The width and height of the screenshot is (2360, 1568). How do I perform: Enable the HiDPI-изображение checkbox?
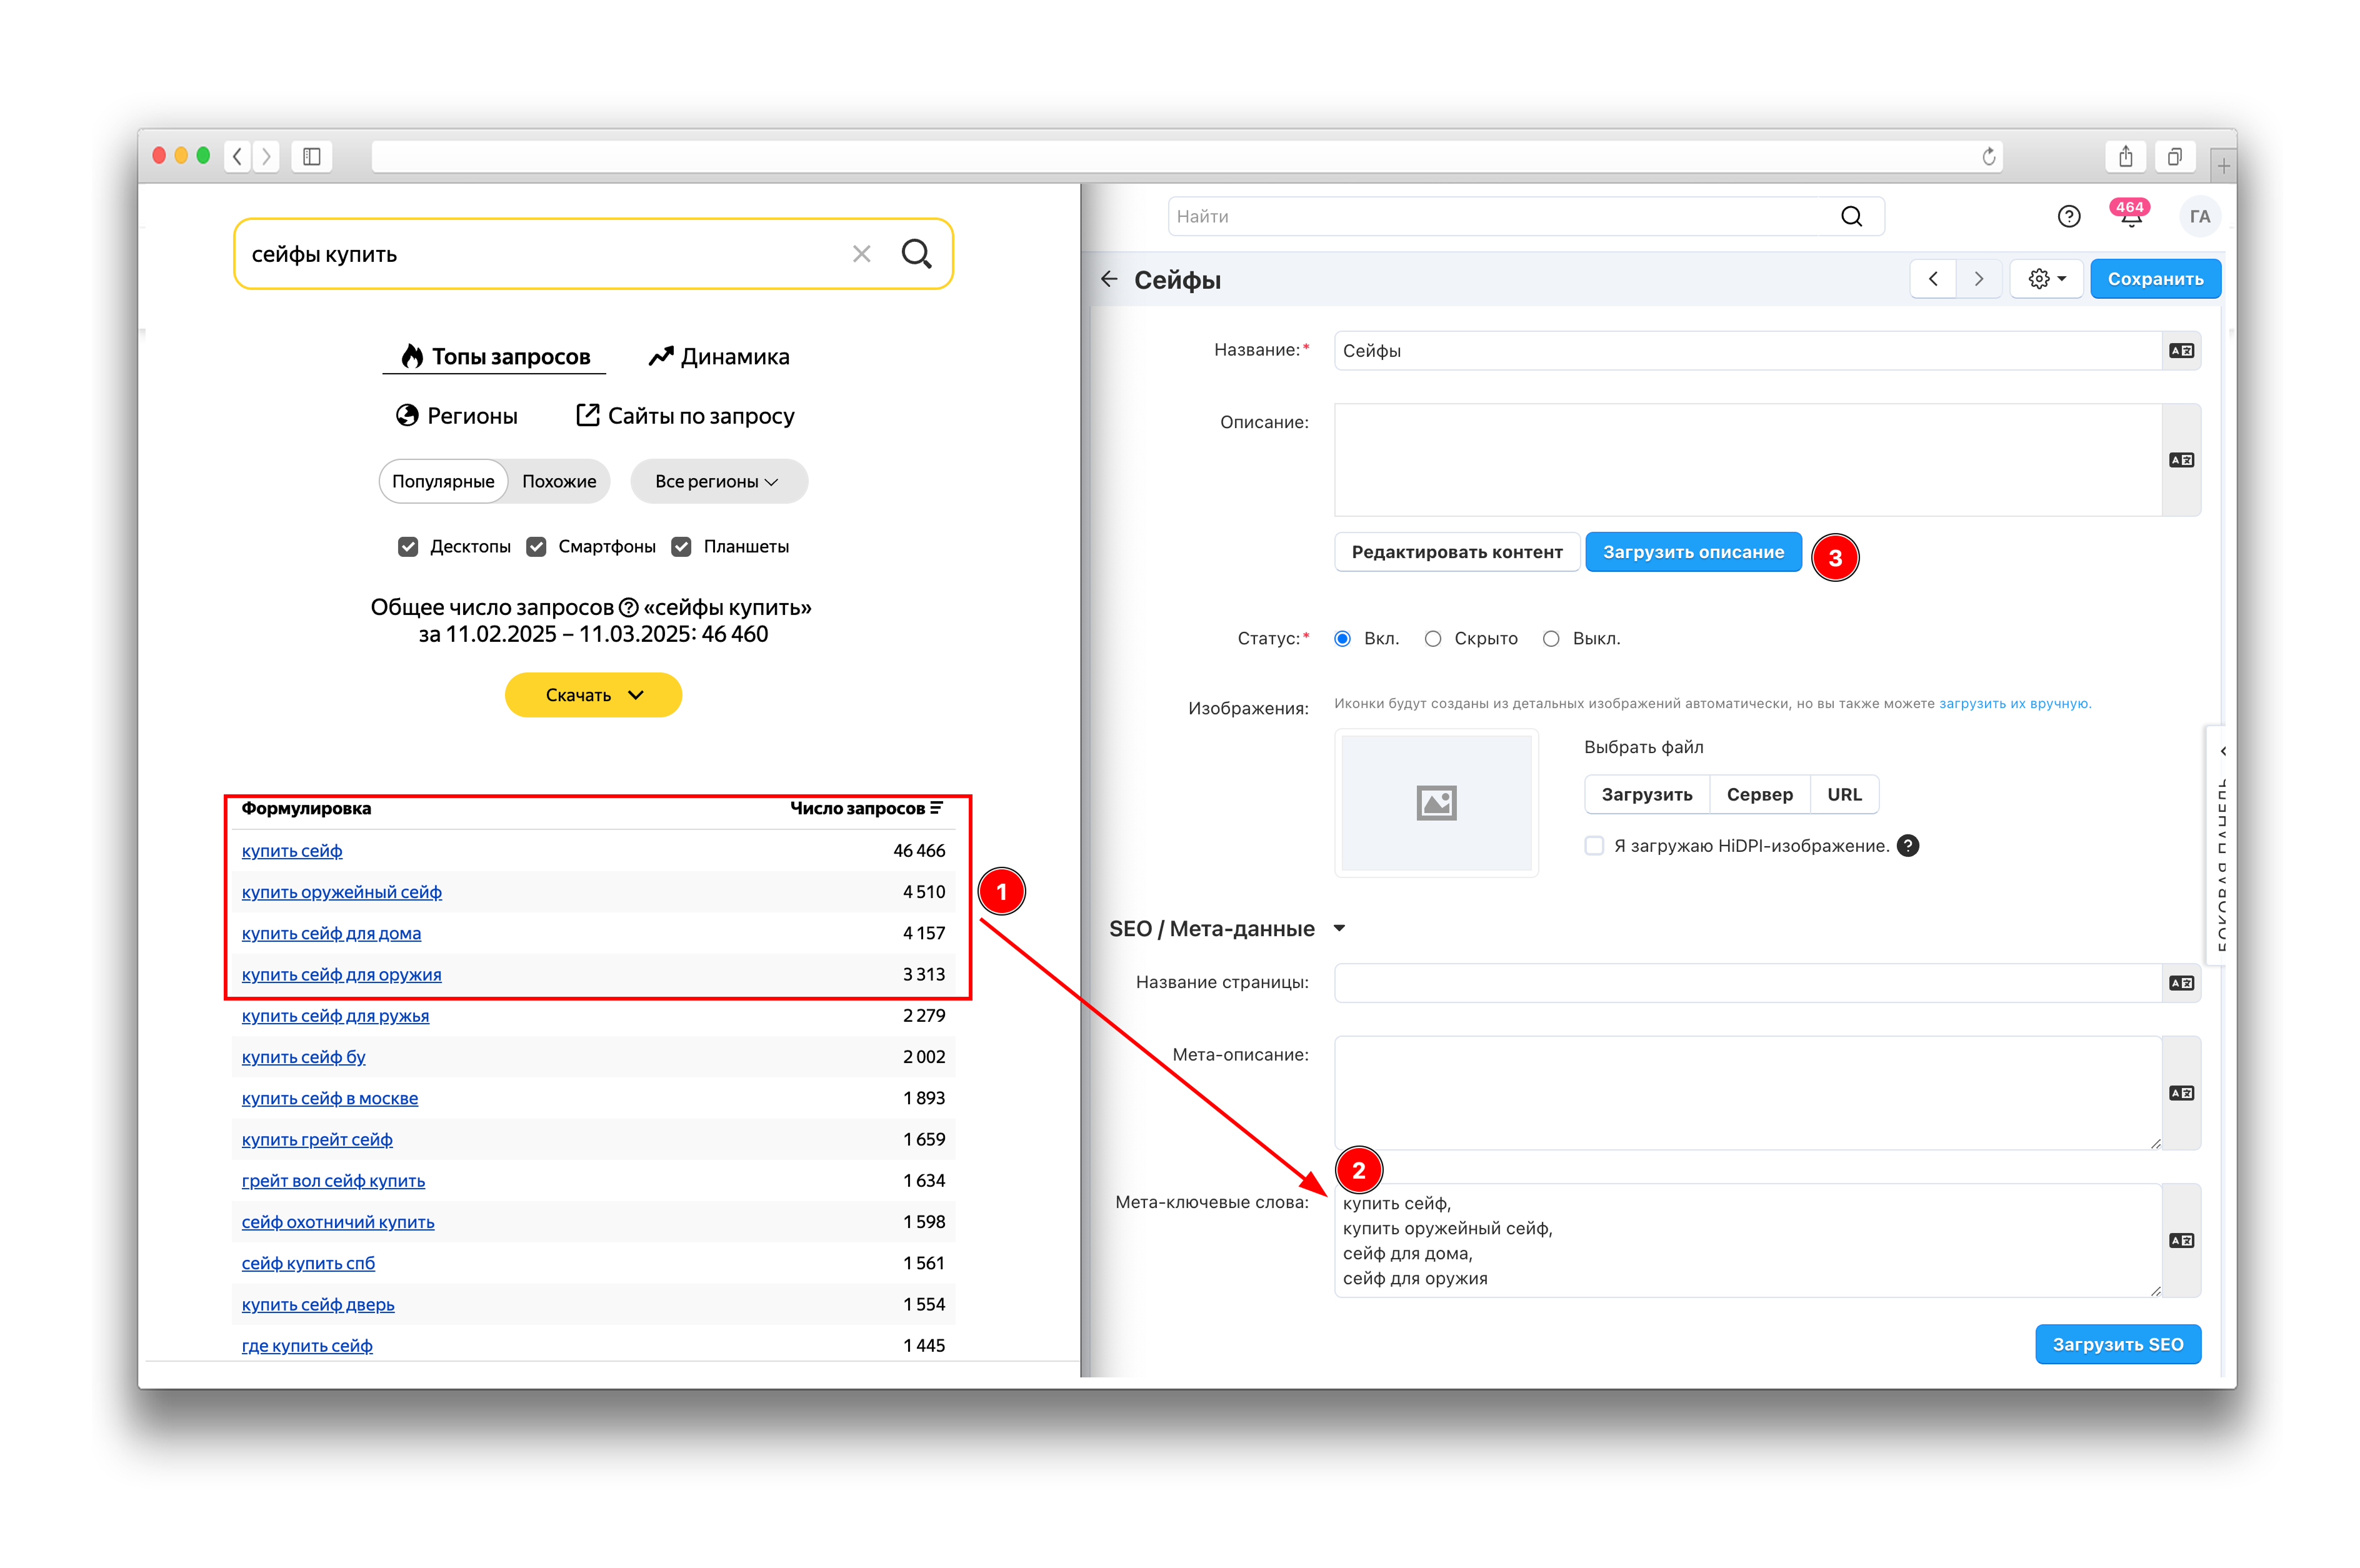(x=1594, y=847)
